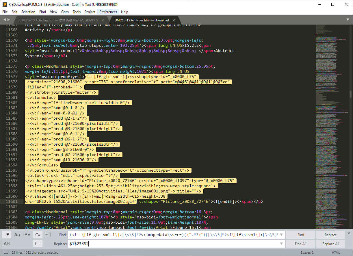This screenshot has height=256, width=353.
Task: Click the side bar switch icon in status bar
Action: pos(6,253)
